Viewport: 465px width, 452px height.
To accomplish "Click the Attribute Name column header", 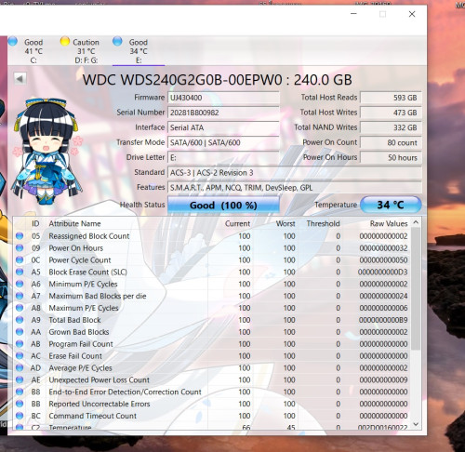I will [74, 223].
